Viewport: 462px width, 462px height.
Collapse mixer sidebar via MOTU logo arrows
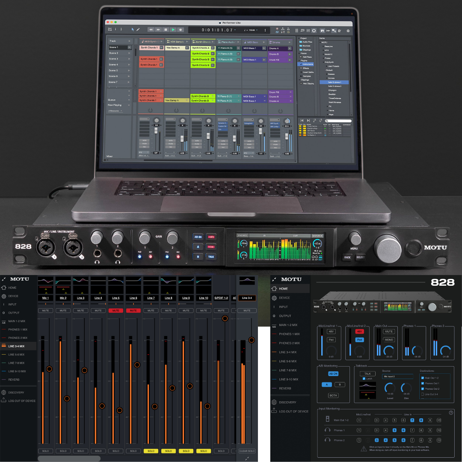(4, 279)
